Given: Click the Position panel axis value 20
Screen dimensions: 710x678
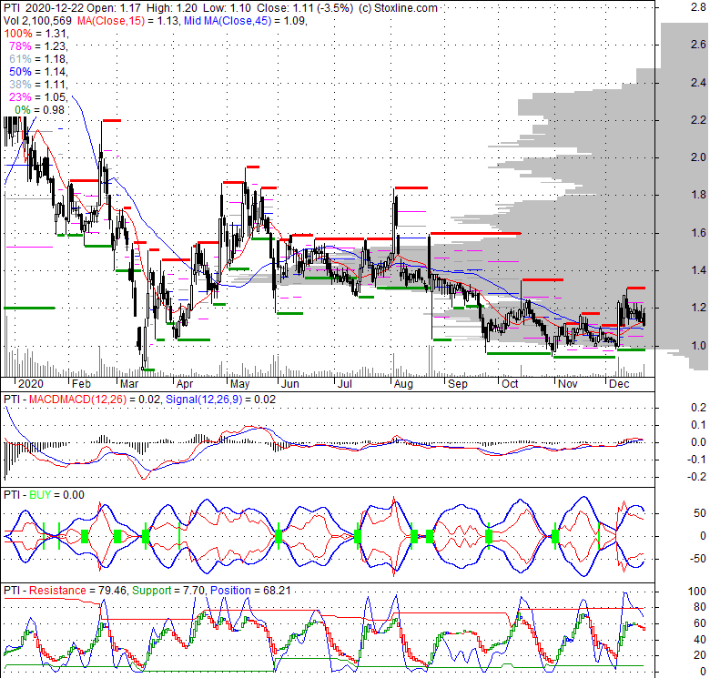Looking at the screenshot, I should click(700, 655).
